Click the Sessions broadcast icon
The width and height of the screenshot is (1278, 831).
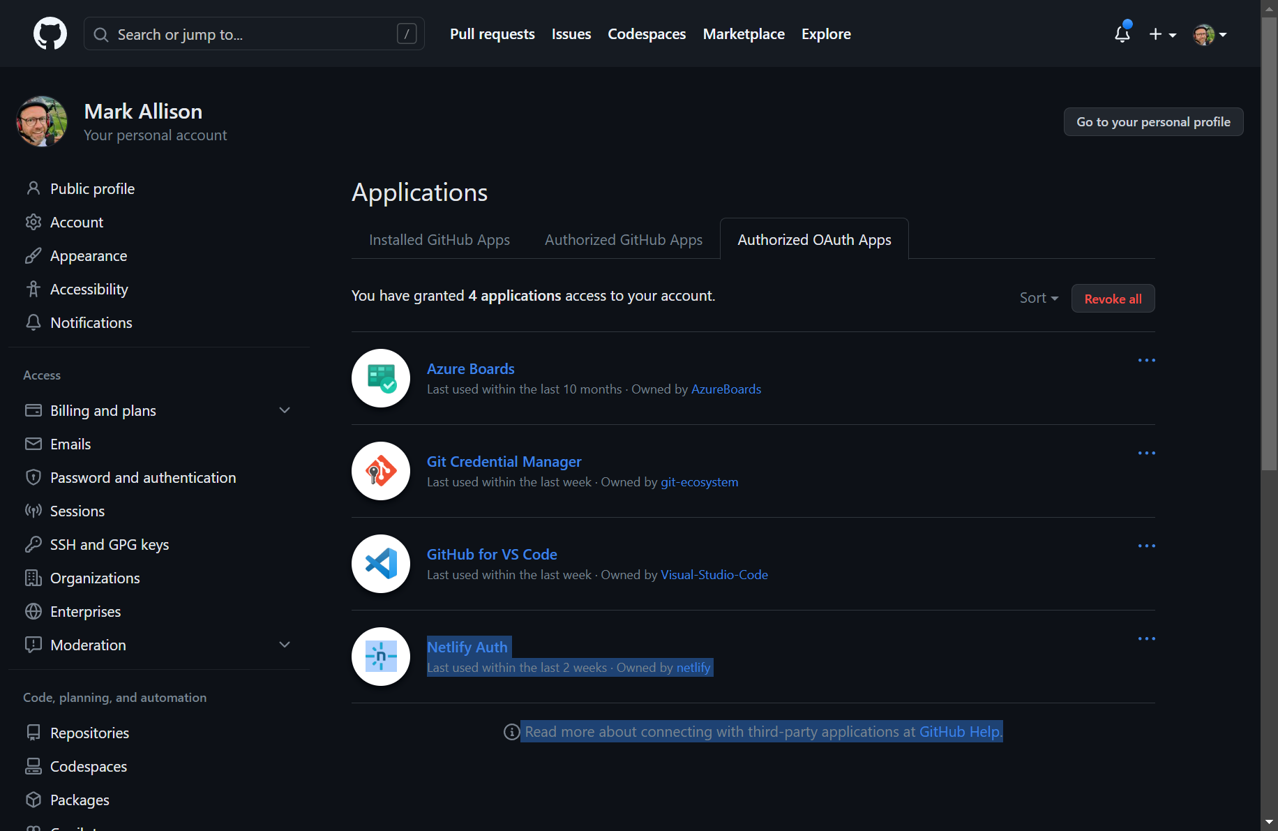(33, 511)
